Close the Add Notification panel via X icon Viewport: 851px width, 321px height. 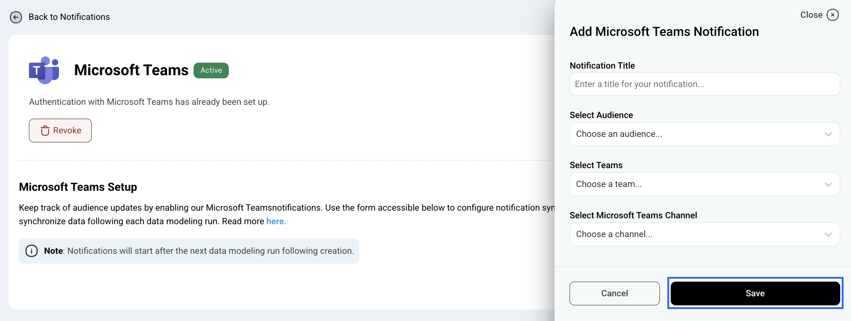(x=833, y=15)
